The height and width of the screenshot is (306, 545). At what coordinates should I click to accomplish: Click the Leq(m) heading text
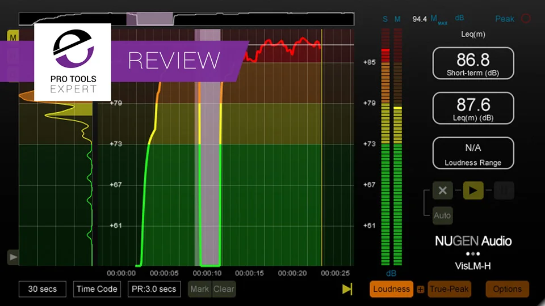pyautogui.click(x=473, y=34)
